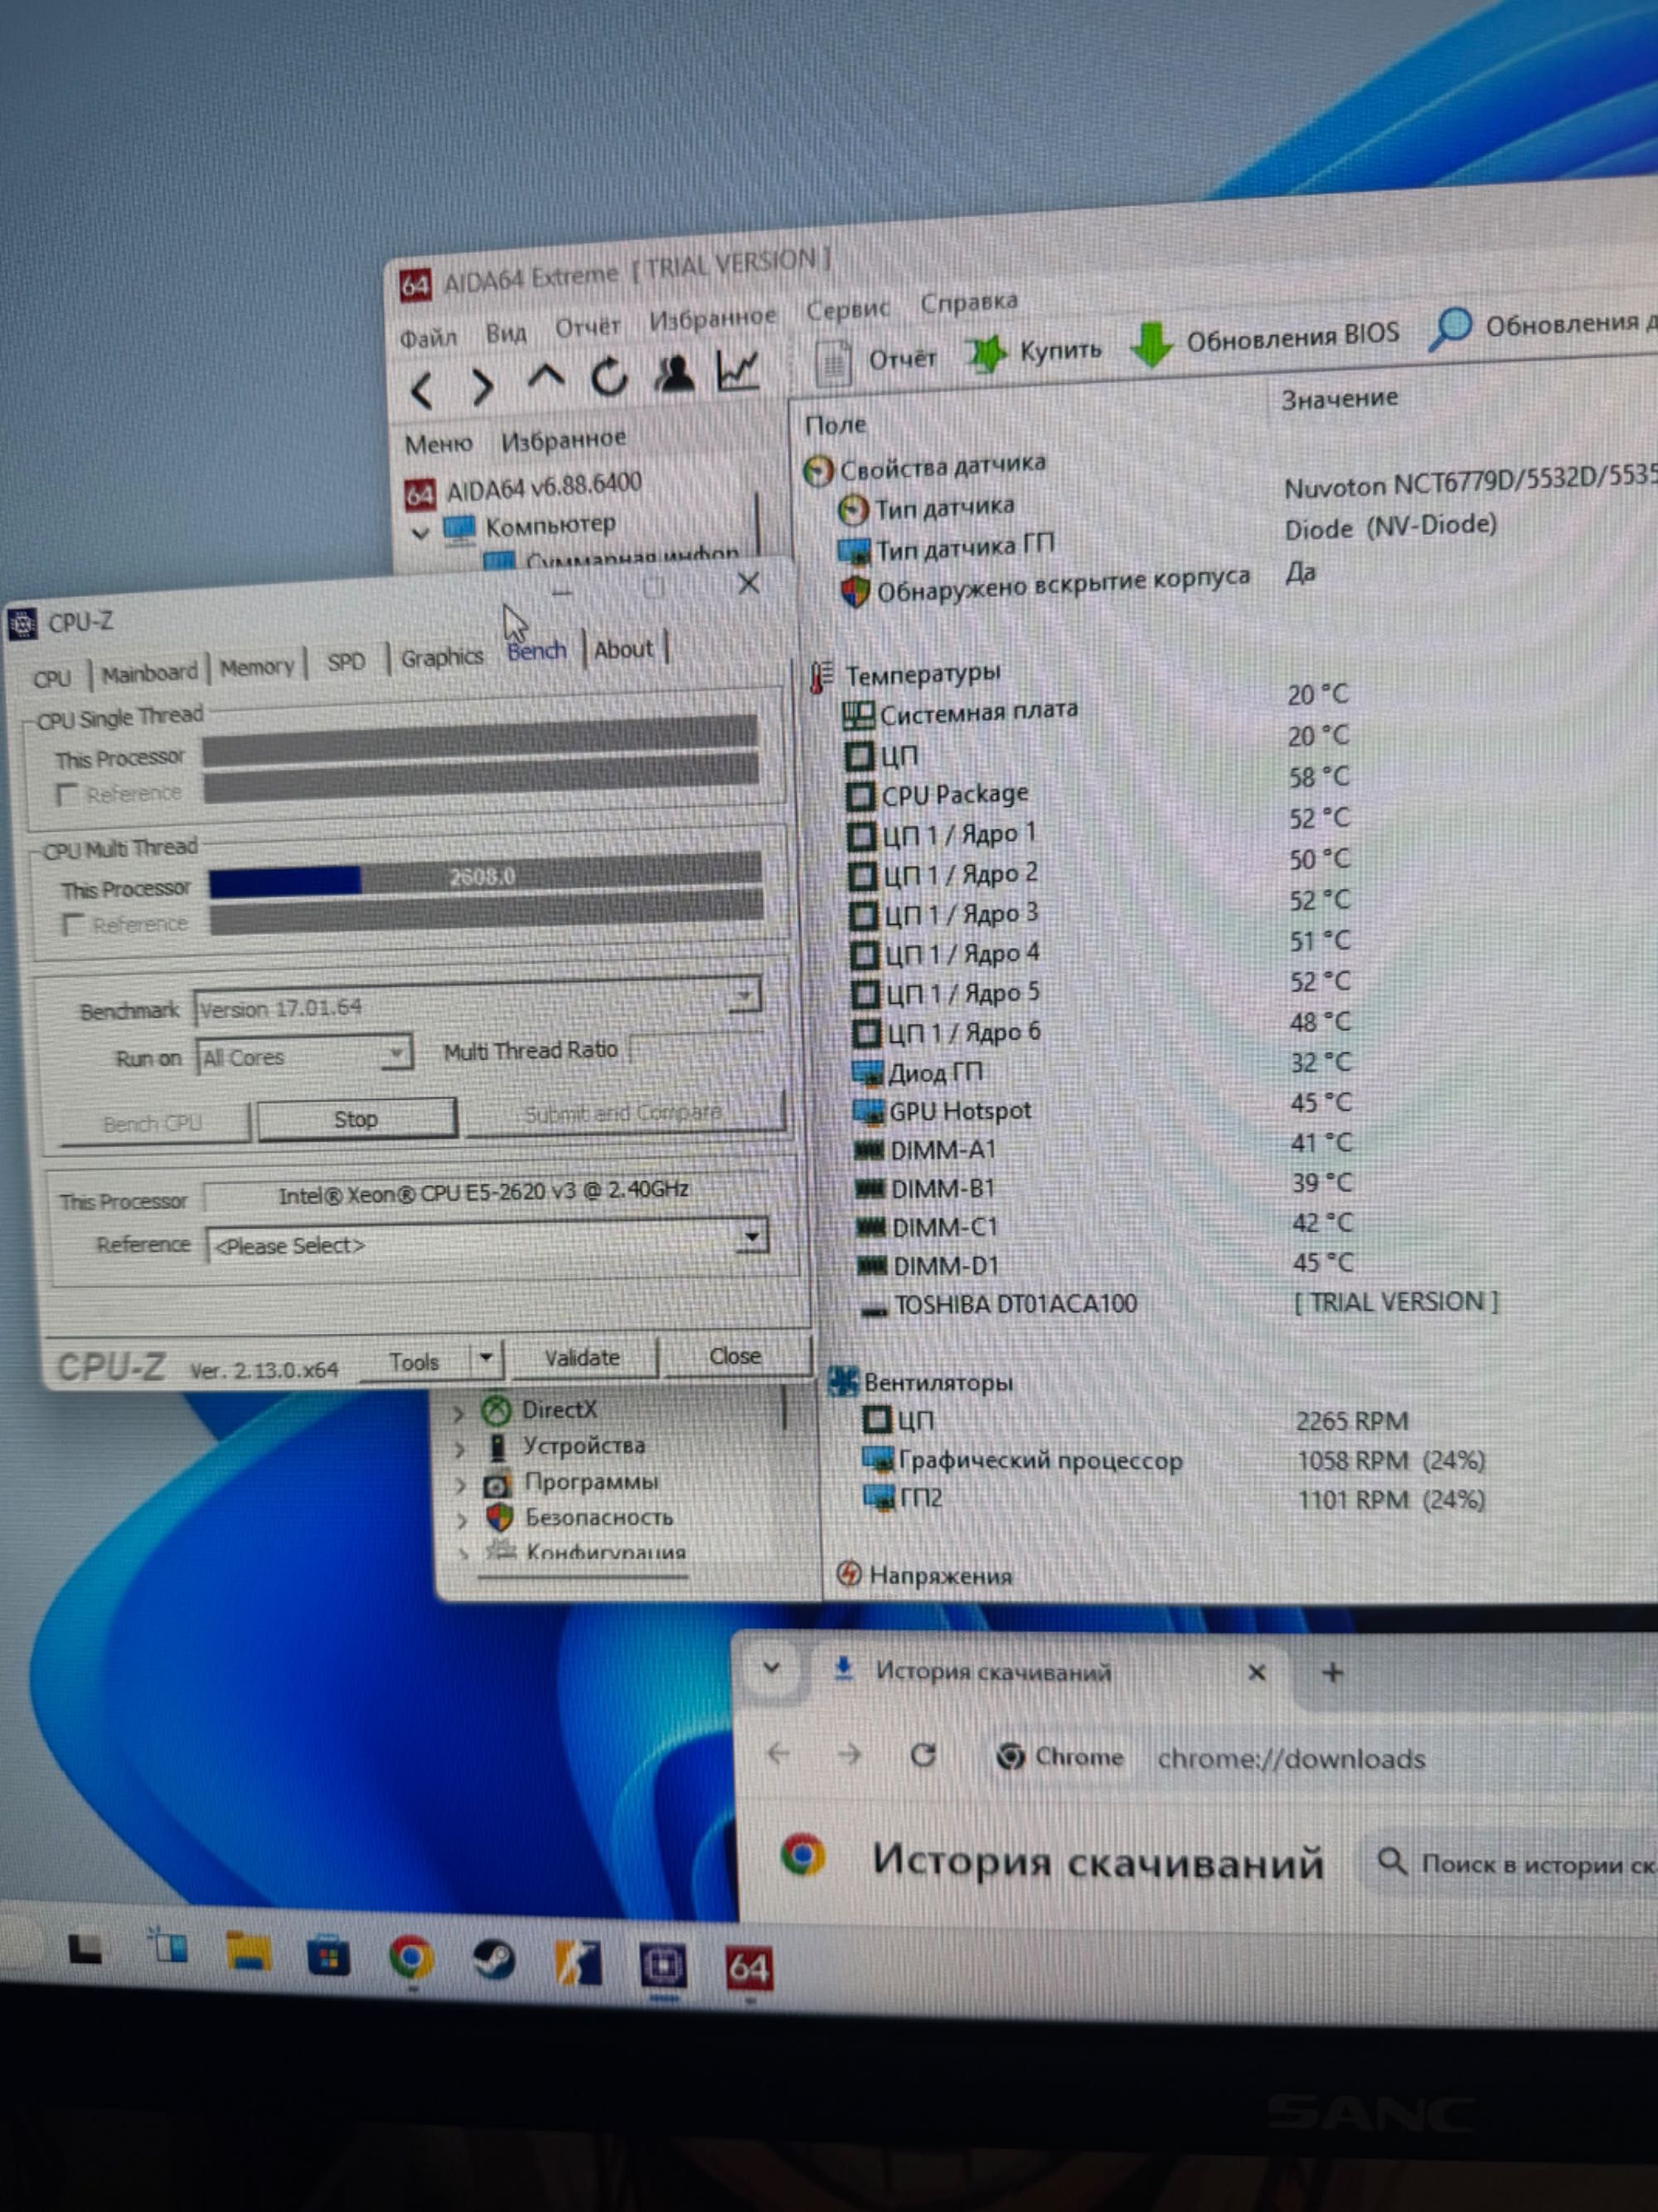Expand Программы tree node
Screen dimensions: 1658x2212
point(460,1485)
